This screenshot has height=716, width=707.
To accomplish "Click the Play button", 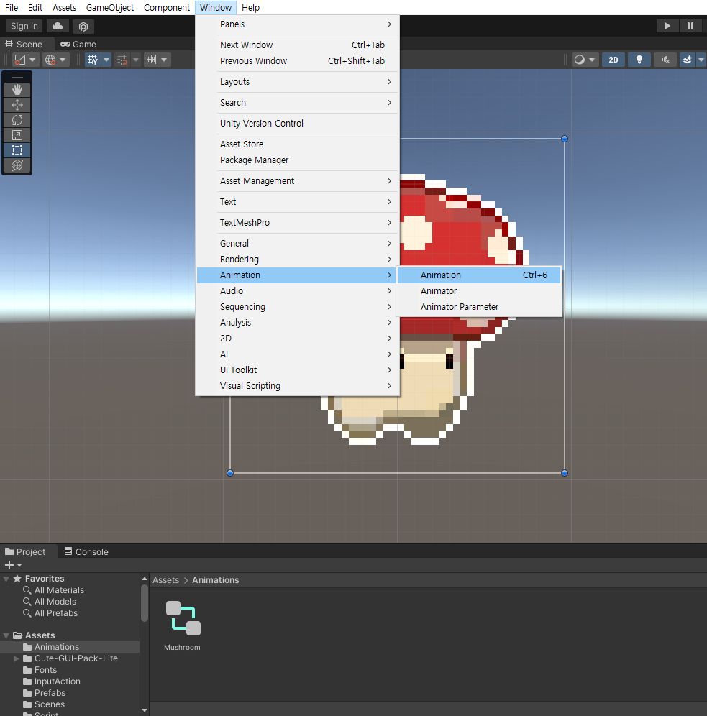I will point(667,26).
